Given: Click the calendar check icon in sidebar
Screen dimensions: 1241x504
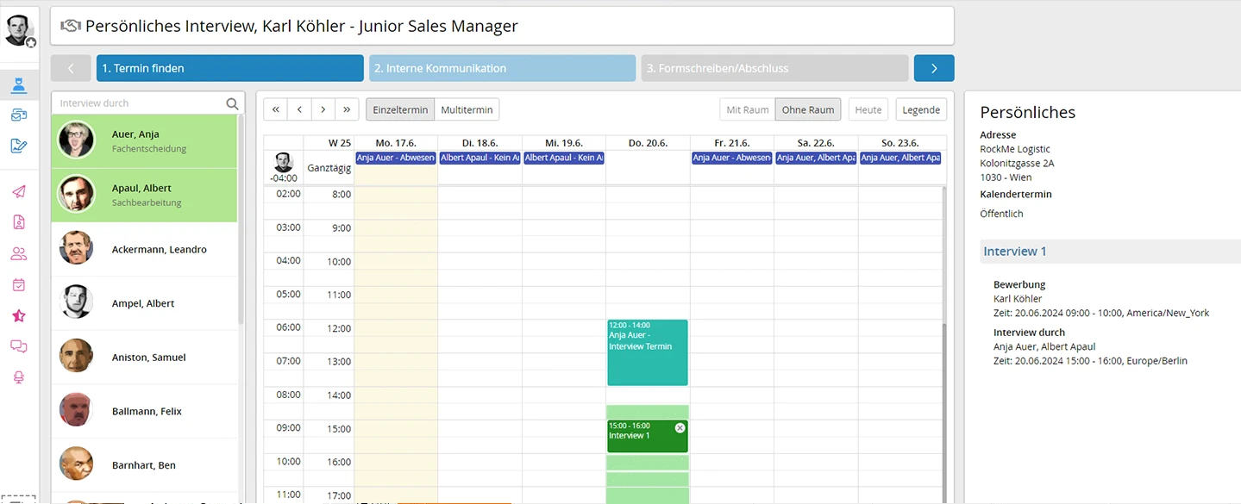Looking at the screenshot, I should tap(19, 285).
